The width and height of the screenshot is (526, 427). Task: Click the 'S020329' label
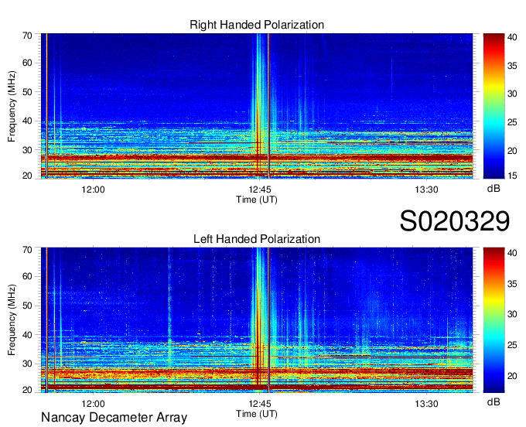pos(455,221)
